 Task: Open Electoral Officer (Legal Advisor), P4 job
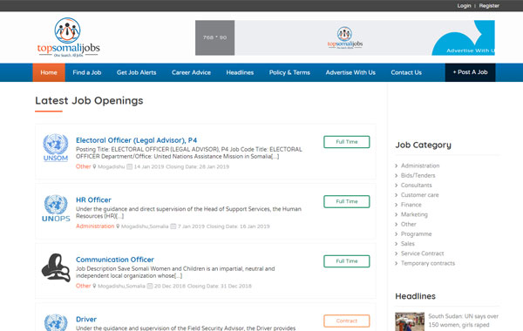137,140
